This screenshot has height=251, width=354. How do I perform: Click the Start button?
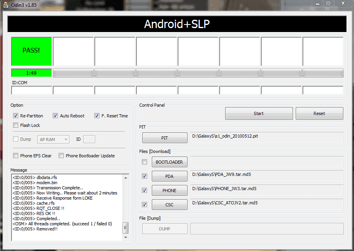click(259, 113)
